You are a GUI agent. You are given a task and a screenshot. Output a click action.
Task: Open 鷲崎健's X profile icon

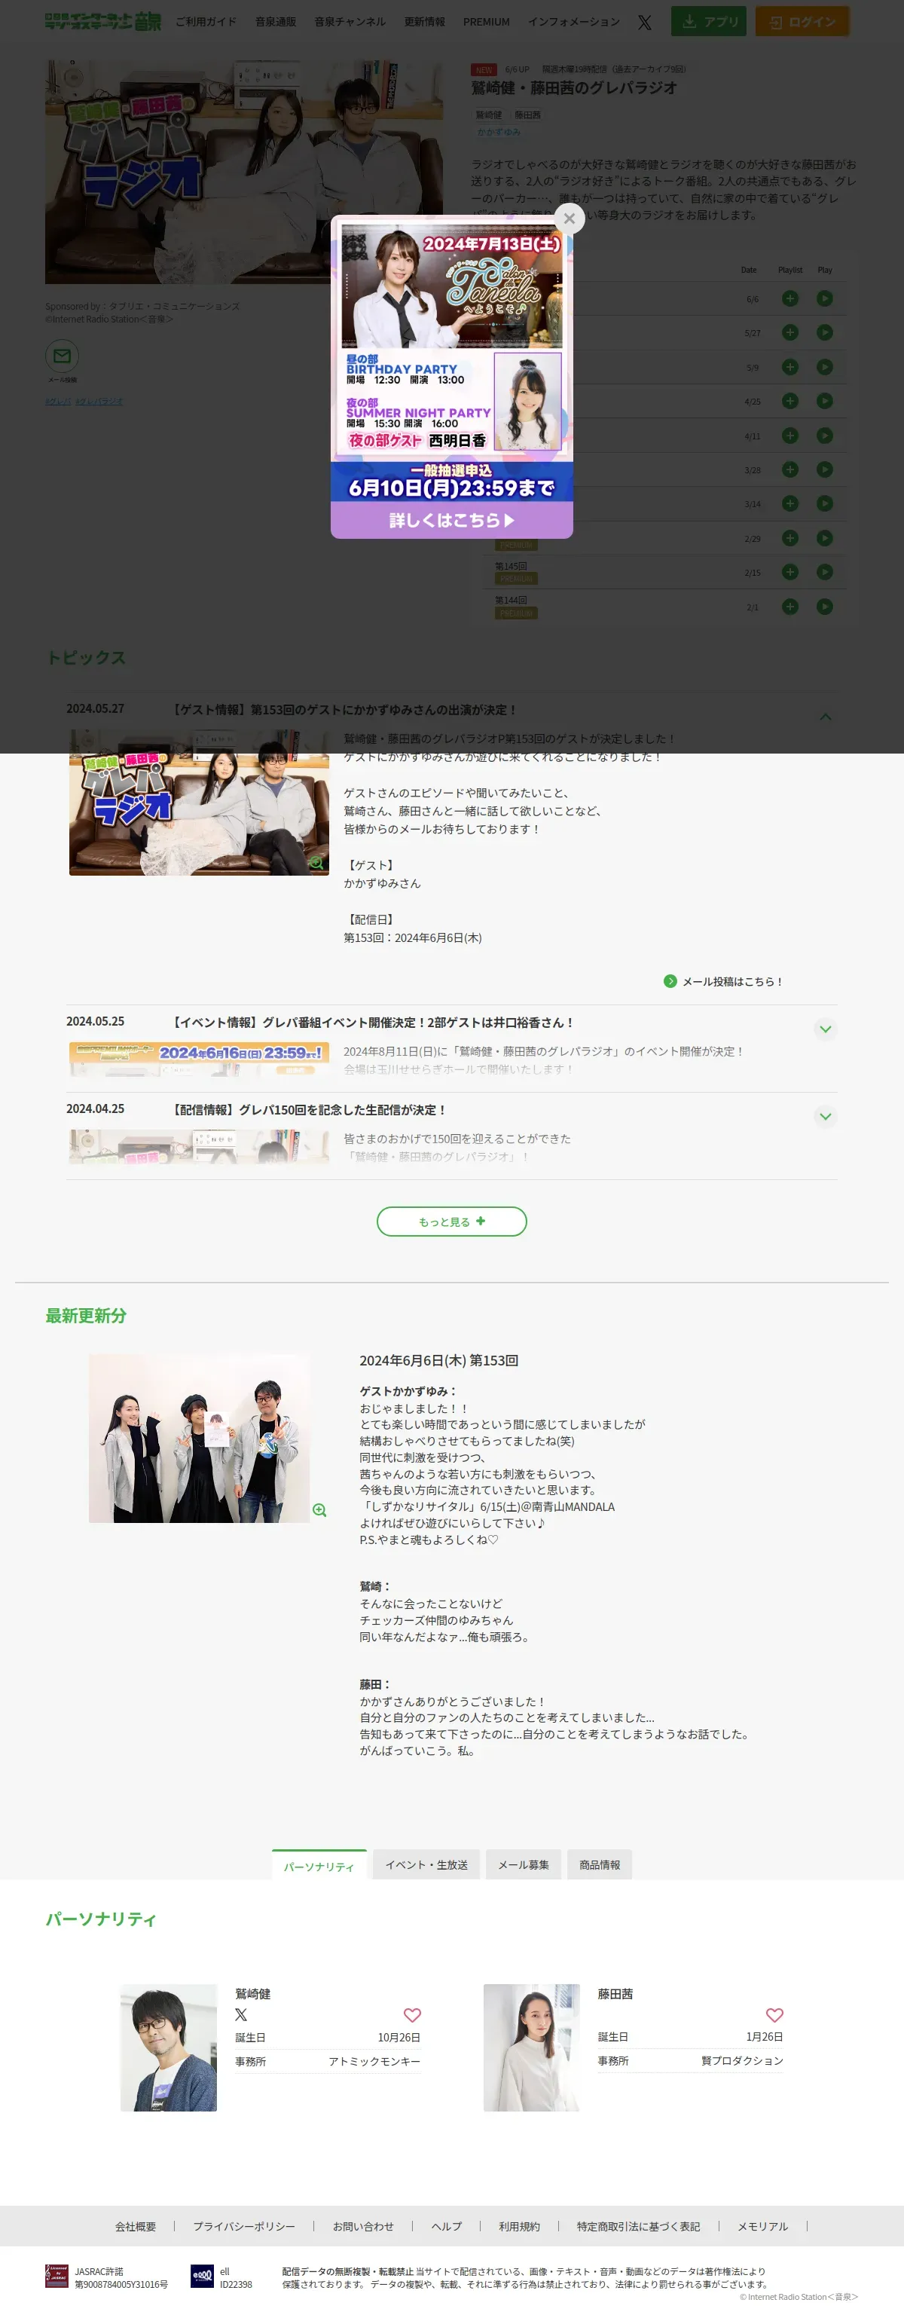(x=241, y=2014)
